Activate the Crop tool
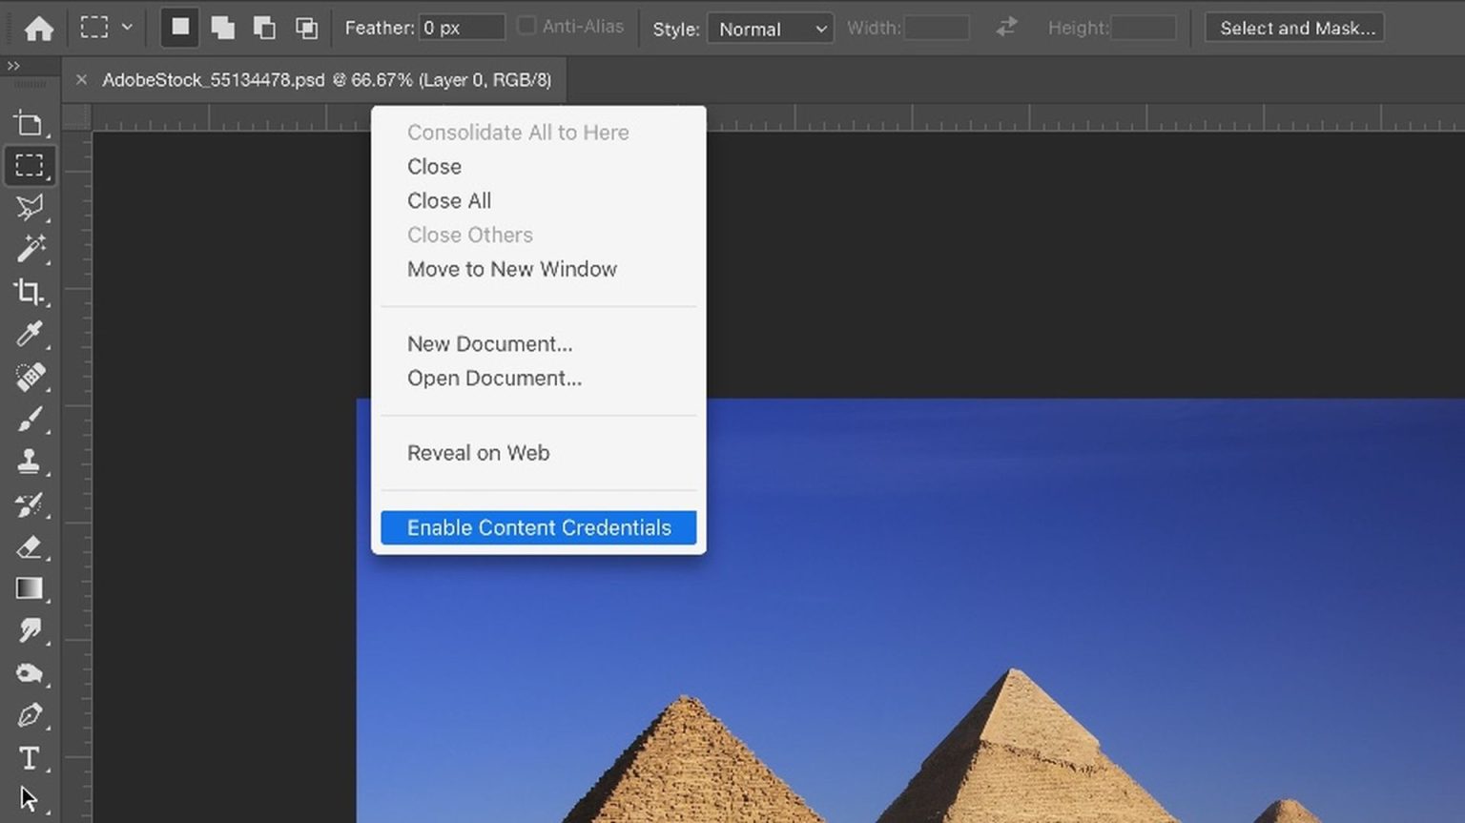Image resolution: width=1465 pixels, height=823 pixels. point(30,293)
